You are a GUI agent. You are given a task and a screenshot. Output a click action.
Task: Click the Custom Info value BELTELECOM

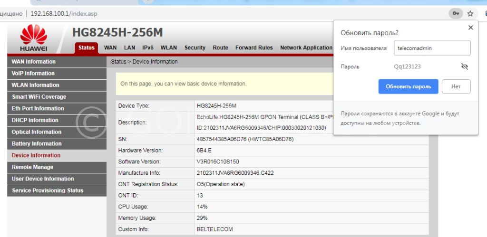(214, 229)
